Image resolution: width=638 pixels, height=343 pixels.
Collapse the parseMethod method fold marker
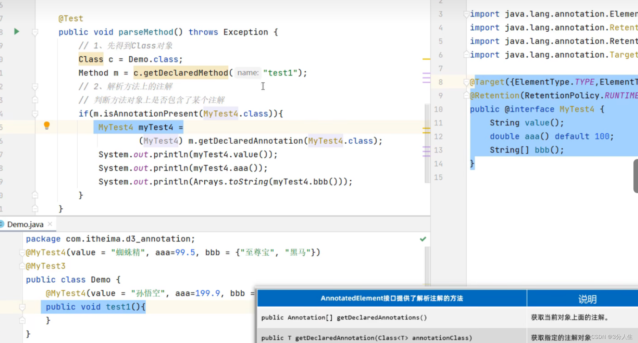[35, 32]
